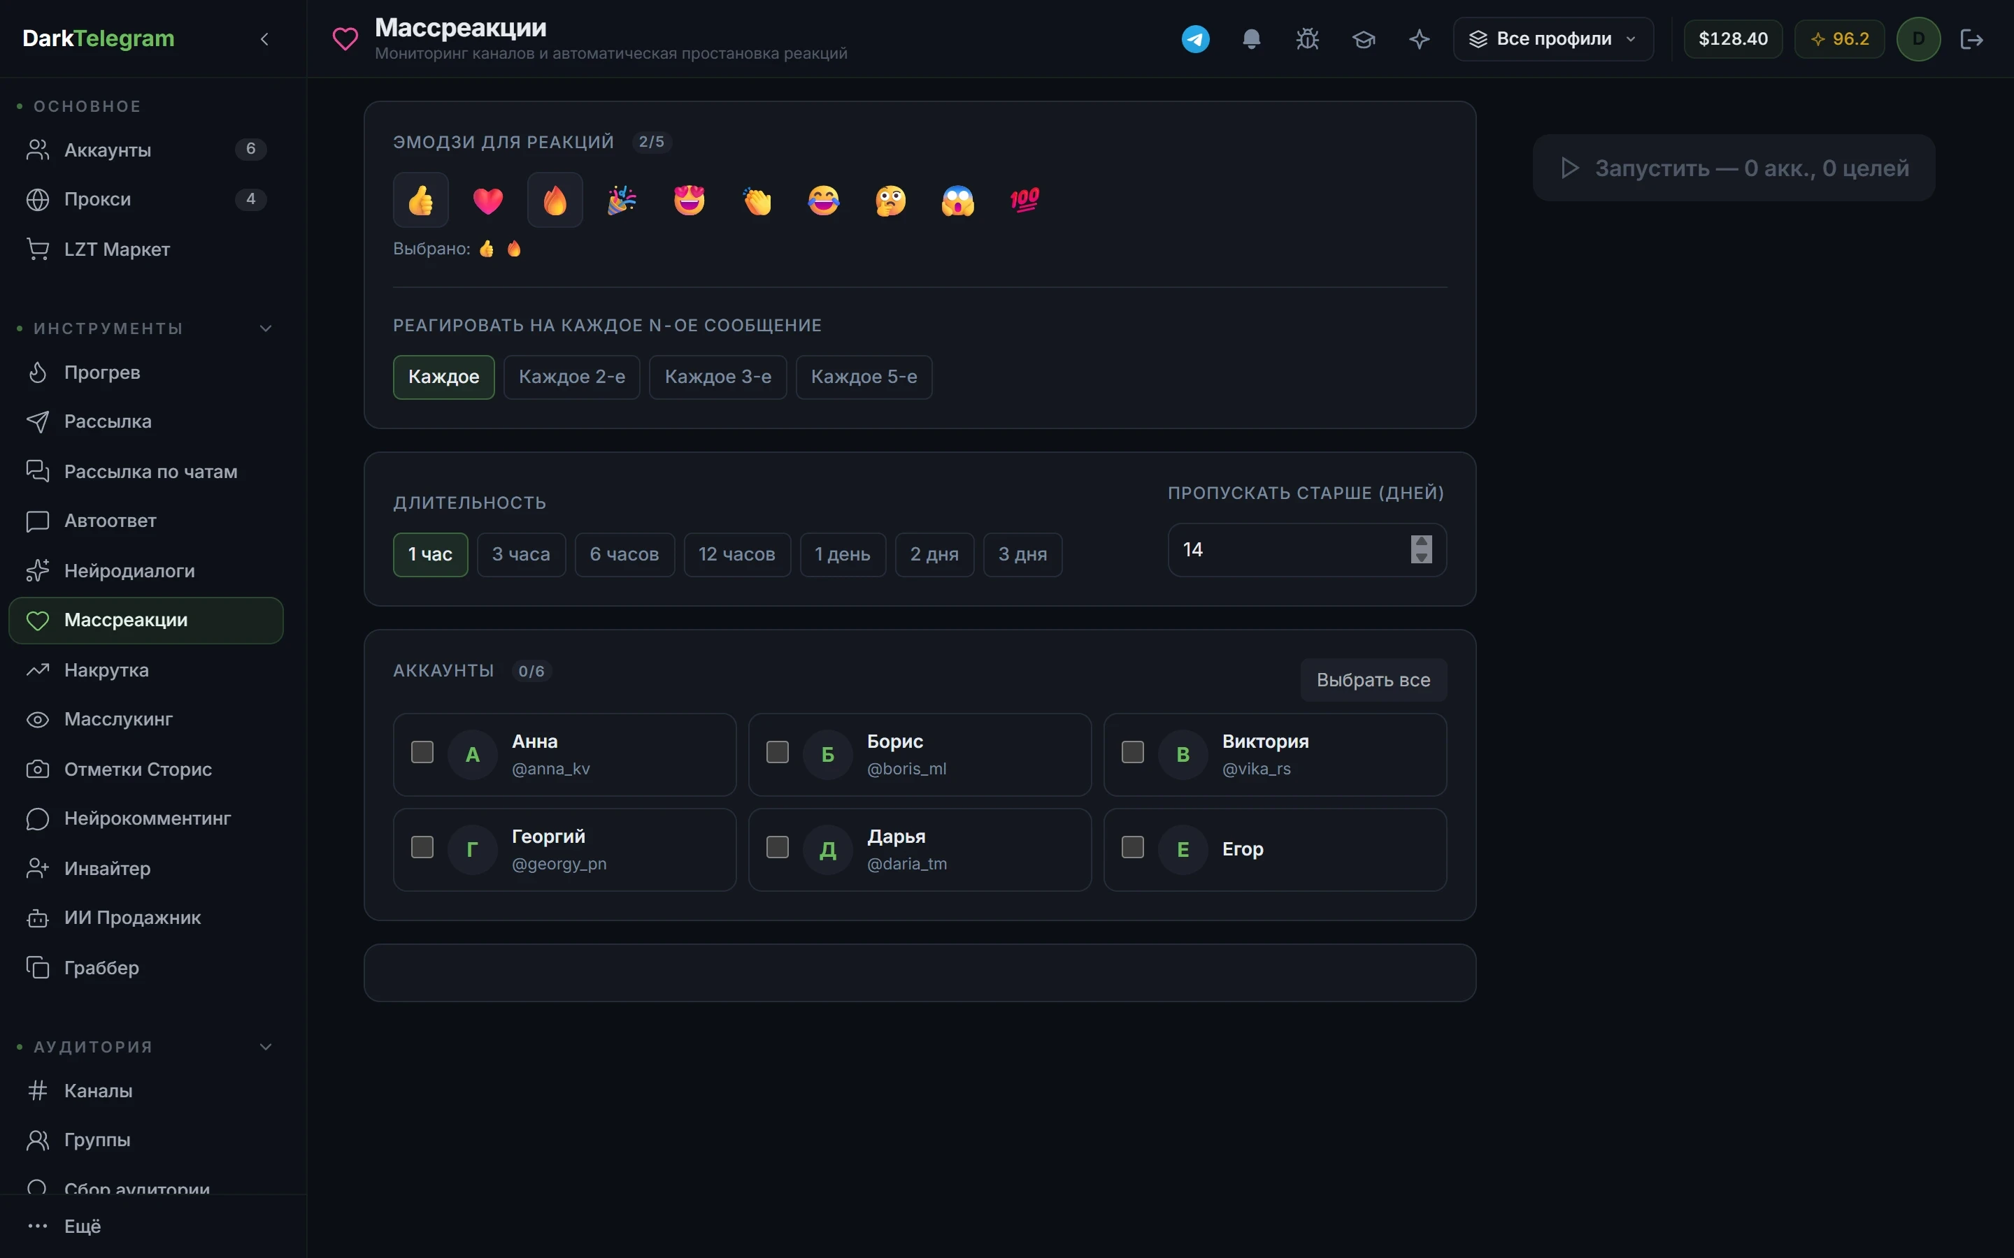The height and width of the screenshot is (1258, 2014).
Task: Open Масслукинг in the sidebar
Action: (x=145, y=720)
